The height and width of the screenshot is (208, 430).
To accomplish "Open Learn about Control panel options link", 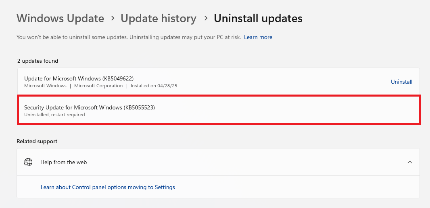I will click(x=108, y=187).
